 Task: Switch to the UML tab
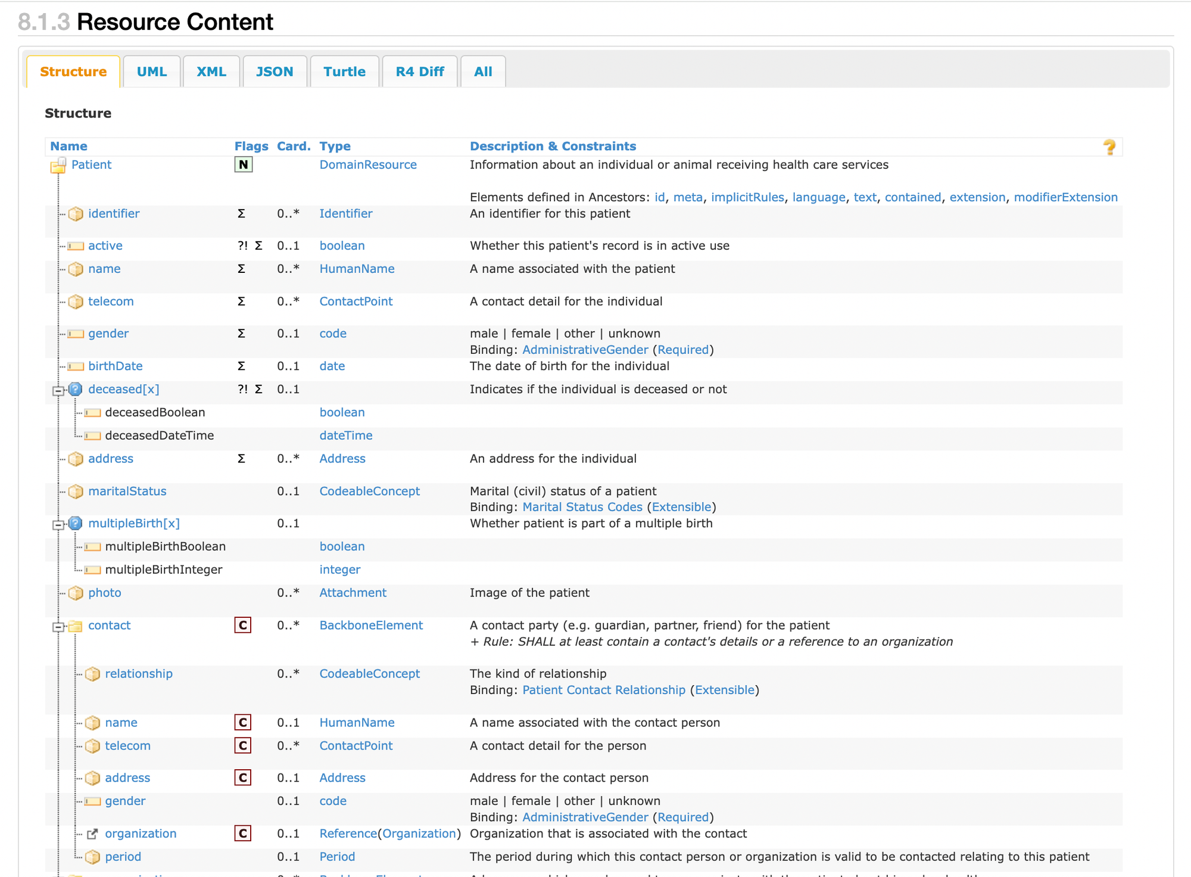(151, 72)
